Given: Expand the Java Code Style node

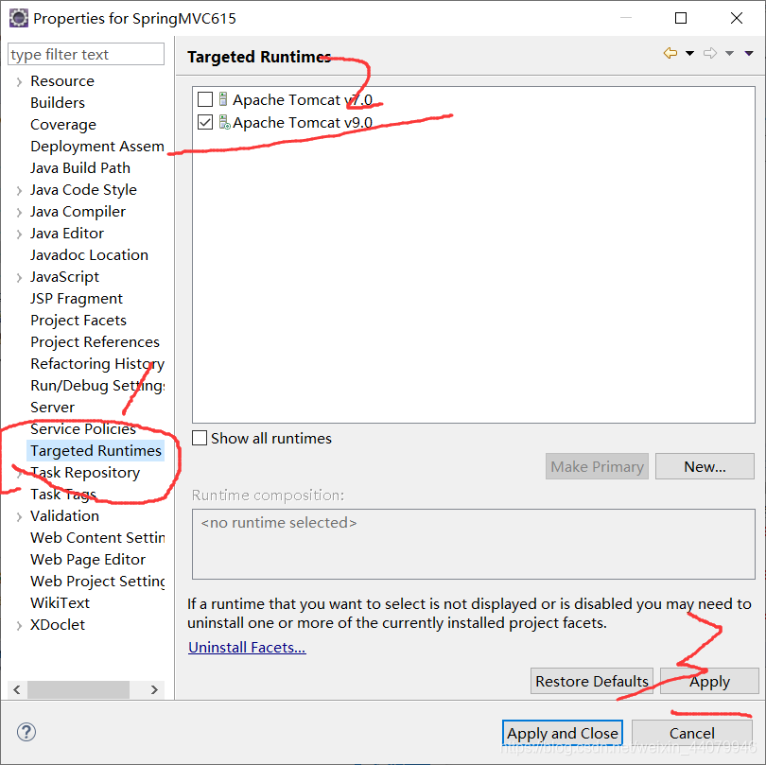Looking at the screenshot, I should pyautogui.click(x=19, y=190).
